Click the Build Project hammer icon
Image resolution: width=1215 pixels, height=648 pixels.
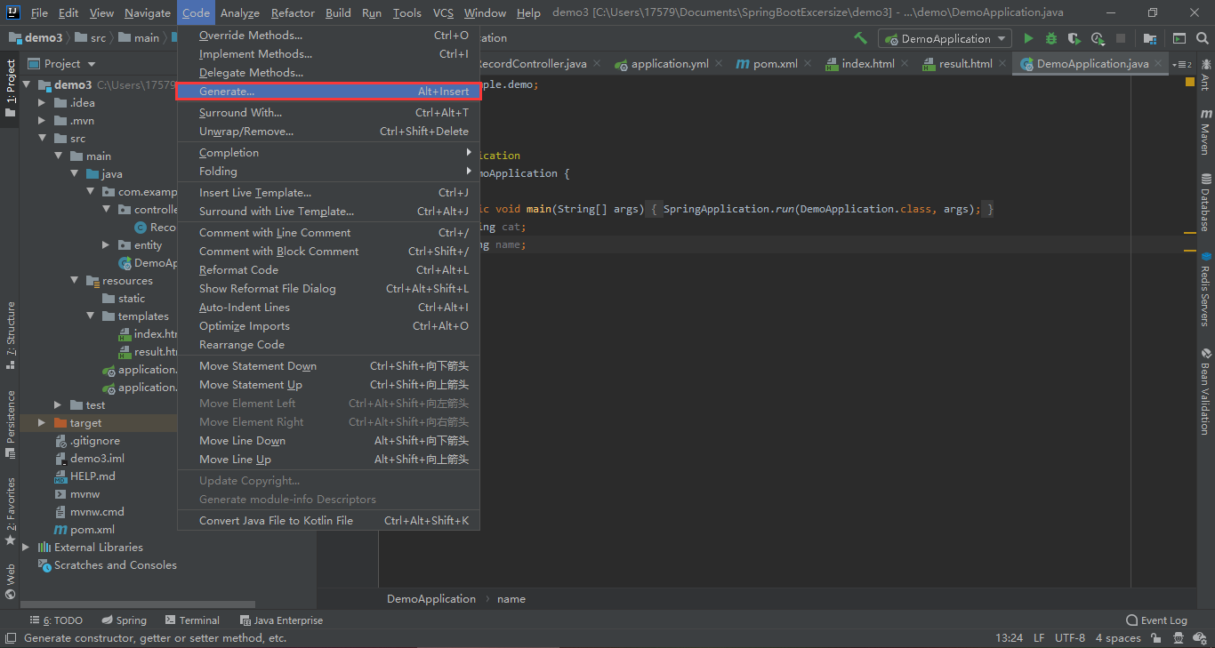860,38
